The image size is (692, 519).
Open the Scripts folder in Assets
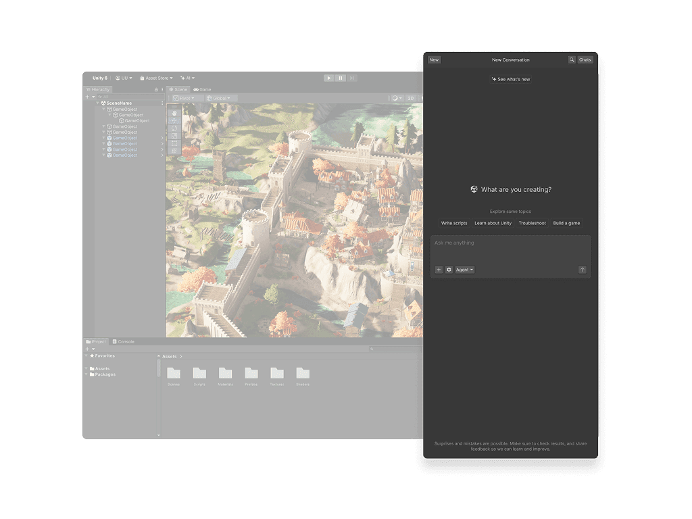pyautogui.click(x=199, y=376)
